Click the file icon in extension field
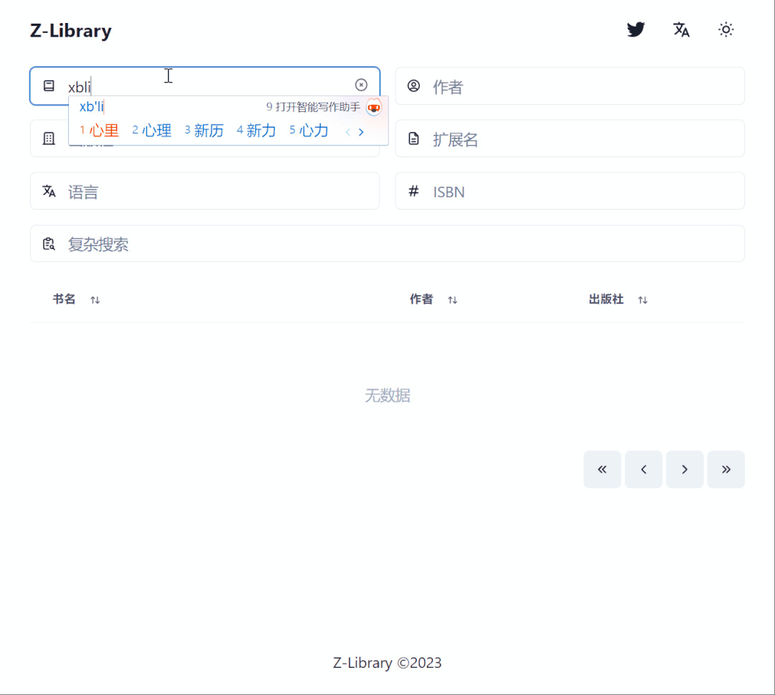 414,139
